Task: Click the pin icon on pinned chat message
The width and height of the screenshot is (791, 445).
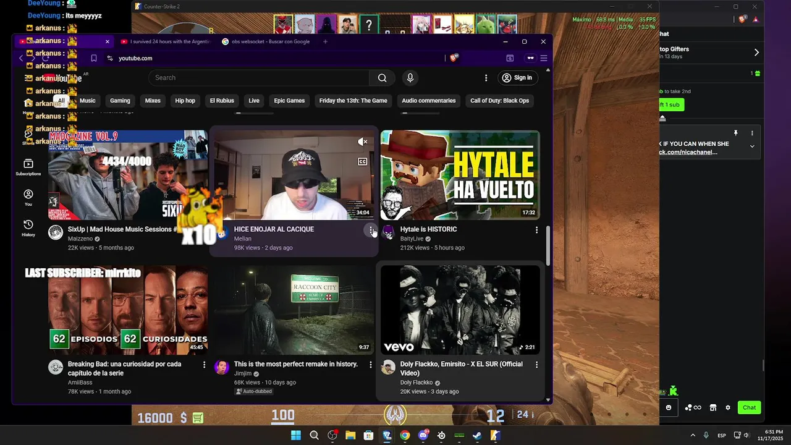Action: coord(735,133)
